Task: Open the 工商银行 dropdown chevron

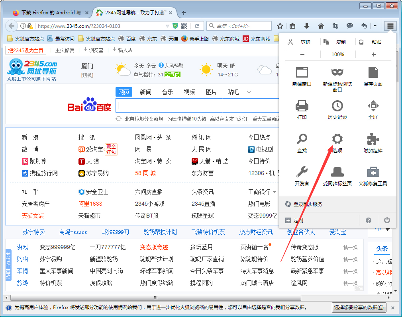Action: tap(275, 191)
